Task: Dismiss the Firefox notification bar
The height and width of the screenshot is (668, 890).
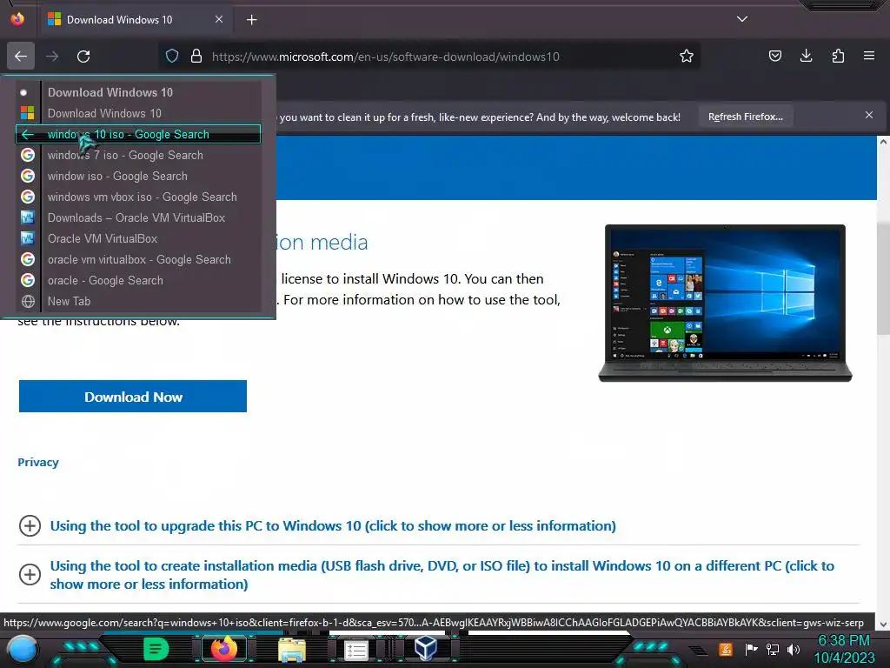Action: click(x=869, y=115)
